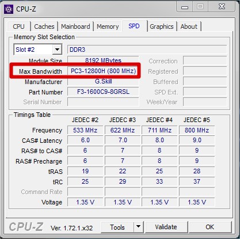240x239 pixels.
Task: Click the 8192 MBytes module size value
Action: 103,60
